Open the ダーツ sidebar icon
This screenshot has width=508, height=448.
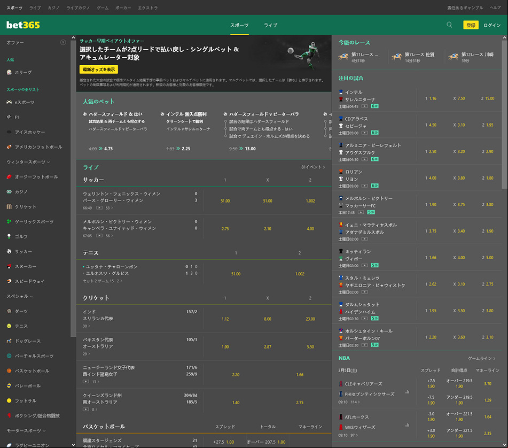[9, 311]
